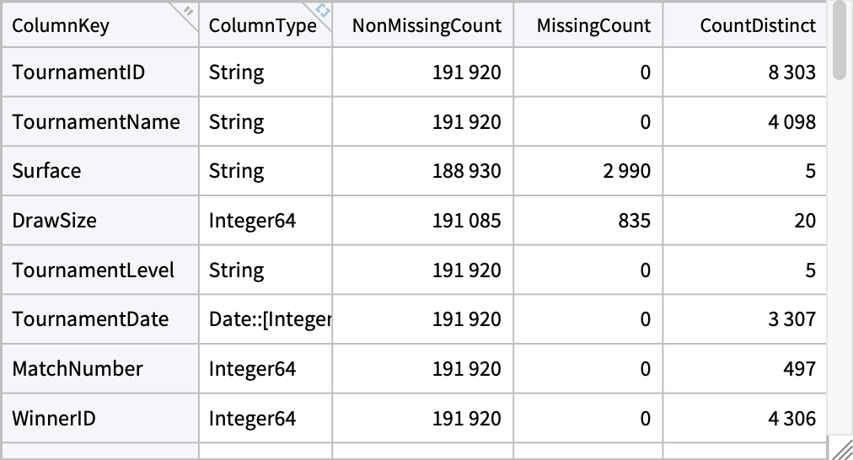
Task: Click the CountDistinct column header
Action: coord(757,25)
